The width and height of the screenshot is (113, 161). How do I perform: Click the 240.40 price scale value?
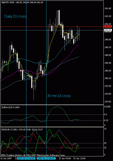[x=108, y=63]
